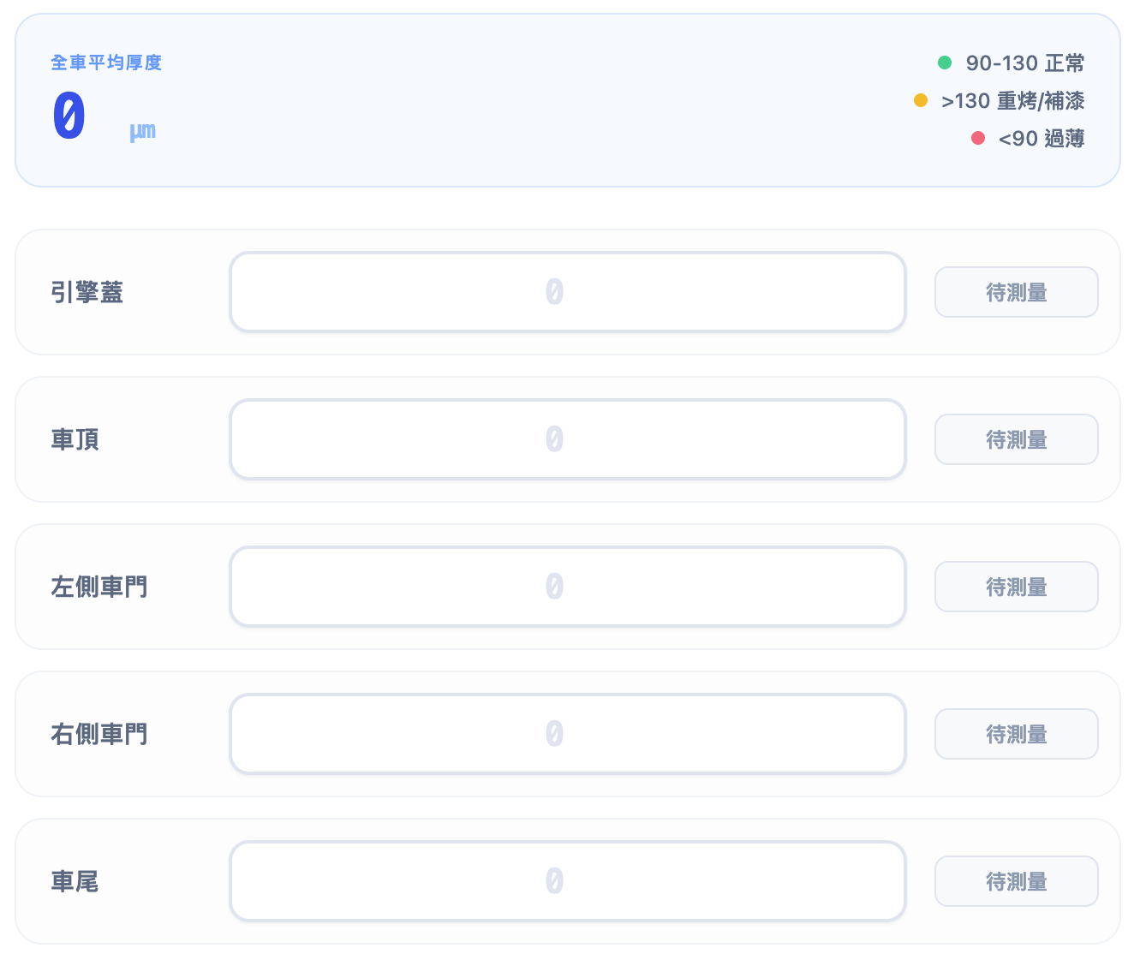The image size is (1146, 954).
Task: Select the 右側車門 thickness input field
Action: [568, 734]
